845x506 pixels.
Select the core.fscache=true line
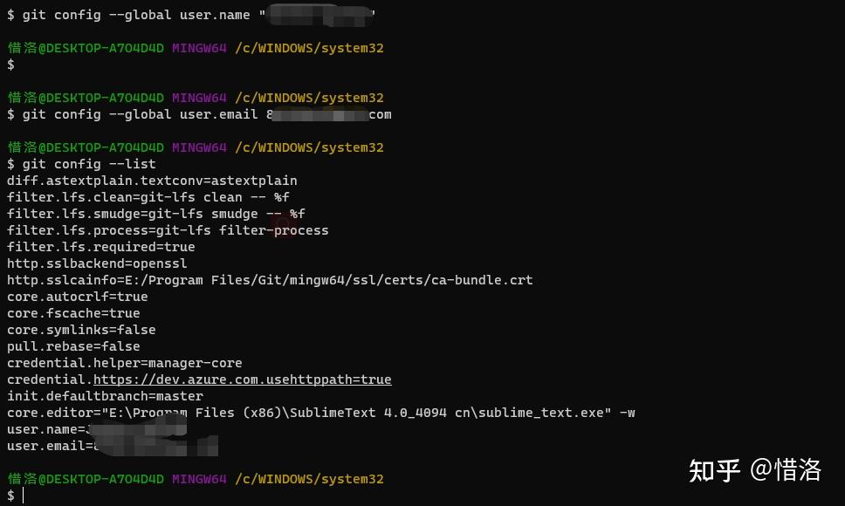(x=73, y=313)
